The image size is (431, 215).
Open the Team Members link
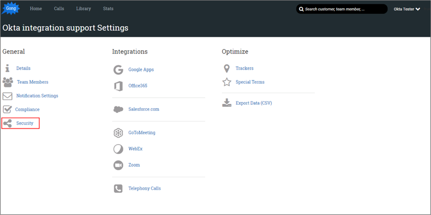pyautogui.click(x=33, y=82)
